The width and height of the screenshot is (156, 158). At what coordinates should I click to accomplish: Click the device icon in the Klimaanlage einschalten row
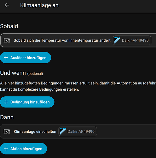7,131
